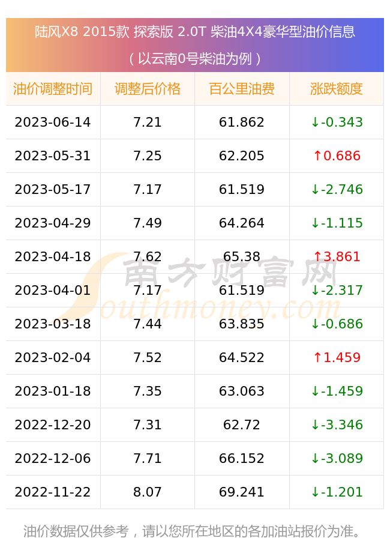
Task: Click the down arrow beside -3.089
Action: (x=315, y=458)
